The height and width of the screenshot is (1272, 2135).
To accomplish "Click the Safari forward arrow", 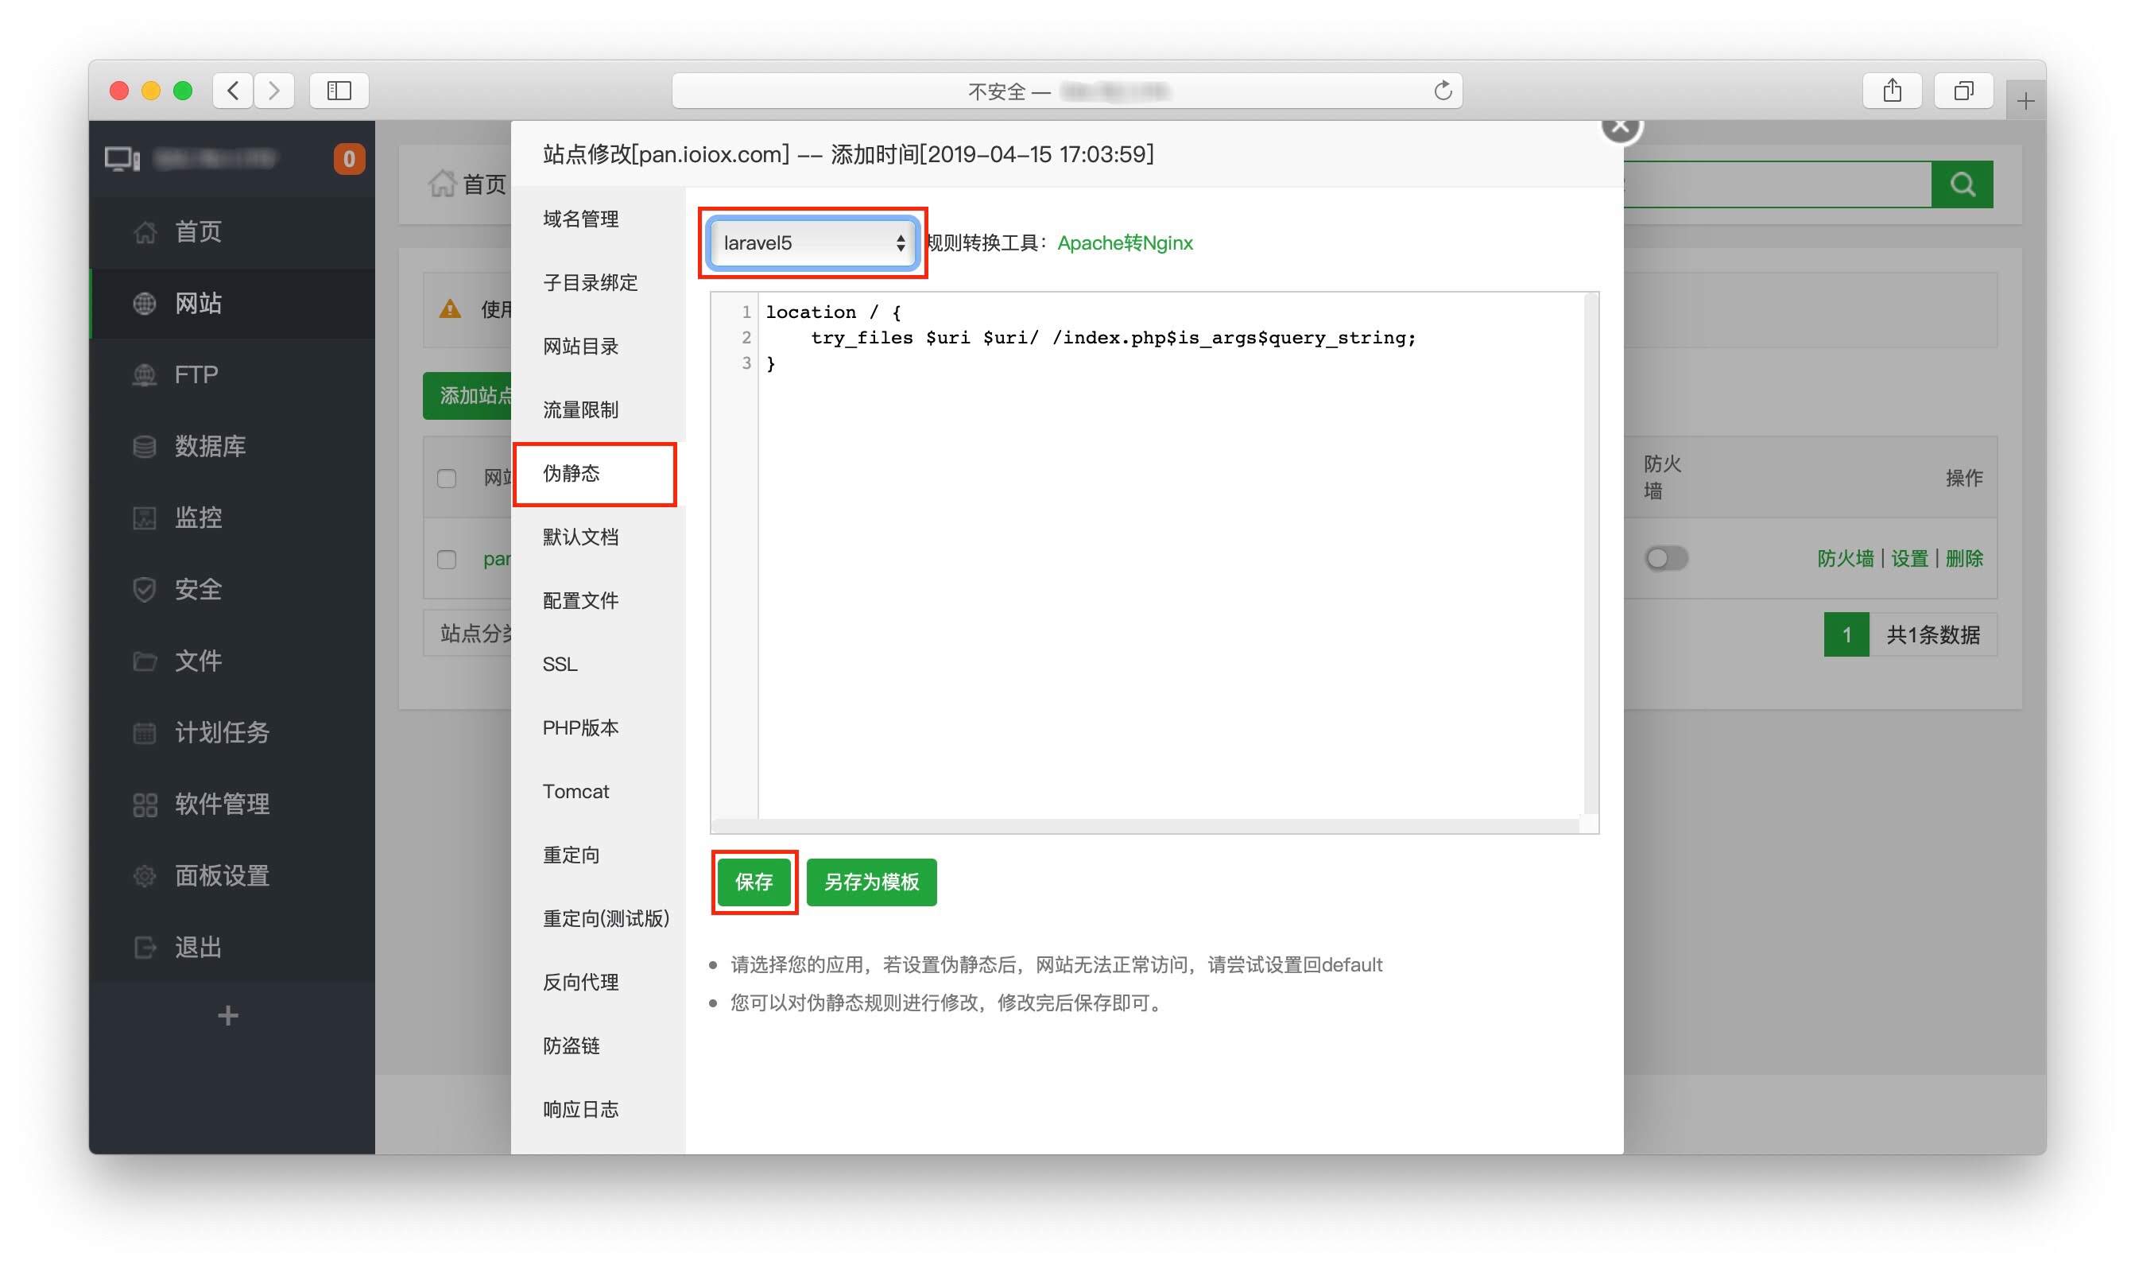I will coord(274,90).
